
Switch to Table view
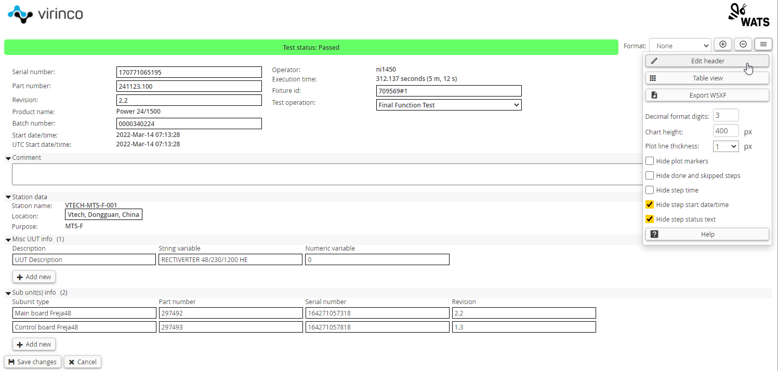pyautogui.click(x=707, y=78)
